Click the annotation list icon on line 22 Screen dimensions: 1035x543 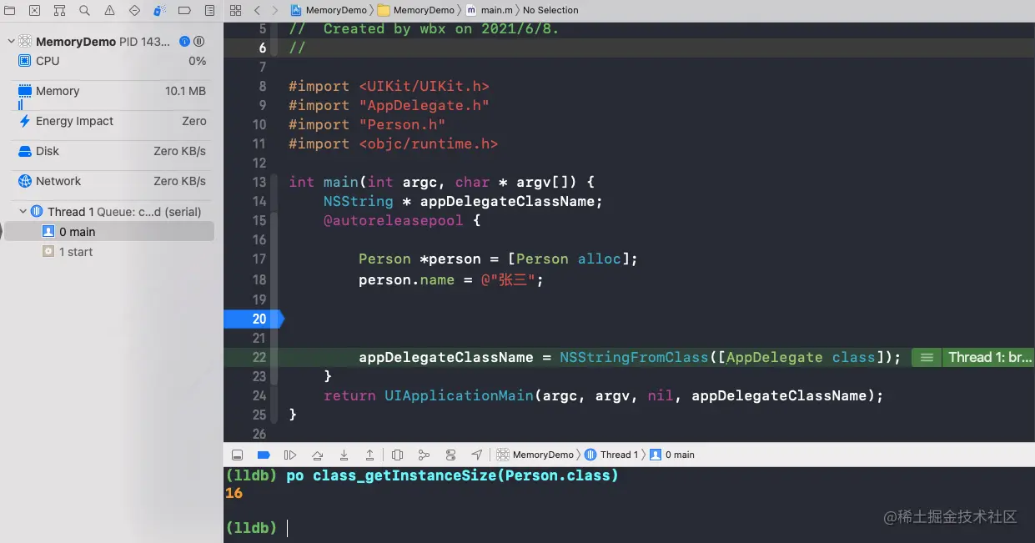(x=926, y=357)
